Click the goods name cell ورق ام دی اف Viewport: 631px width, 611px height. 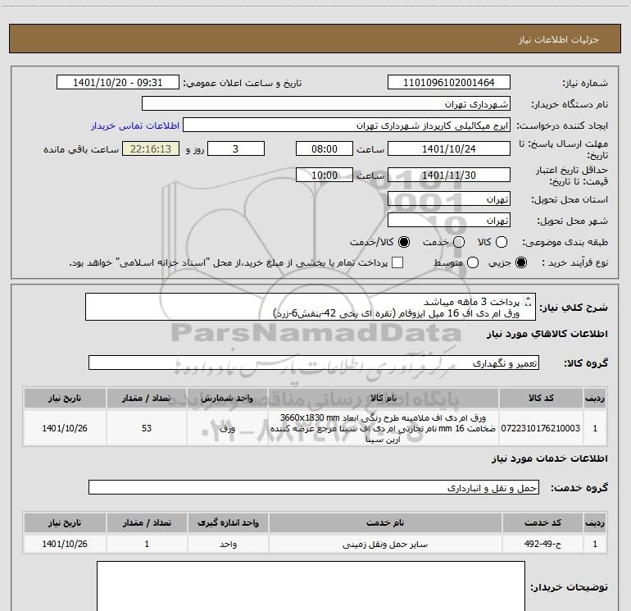[384, 428]
